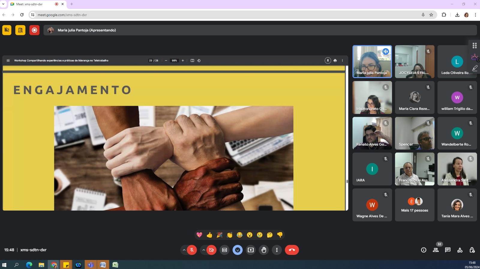Expand the audio settings chevron
This screenshot has width=480, height=269.
click(184, 250)
